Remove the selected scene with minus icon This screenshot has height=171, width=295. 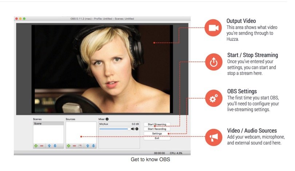point(42,146)
